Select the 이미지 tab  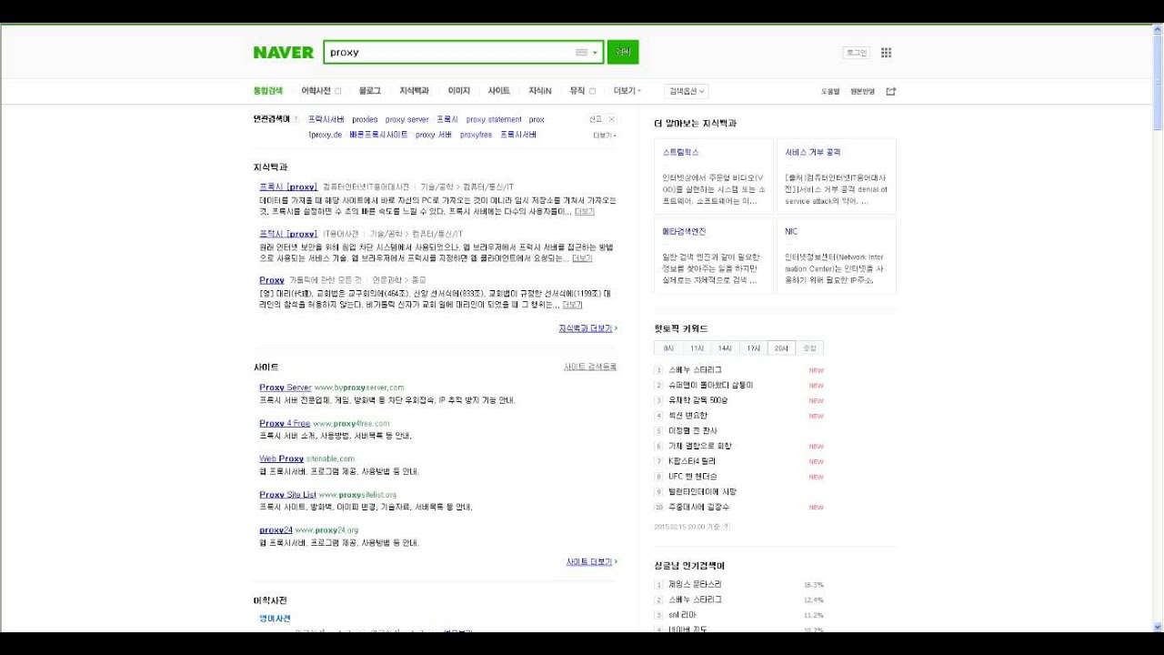(x=458, y=91)
